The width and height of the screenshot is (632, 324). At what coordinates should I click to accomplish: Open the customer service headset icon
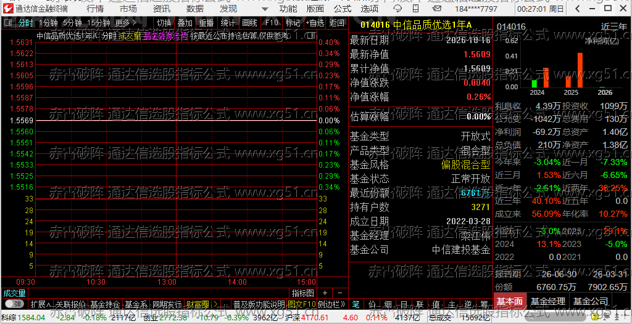click(x=398, y=9)
